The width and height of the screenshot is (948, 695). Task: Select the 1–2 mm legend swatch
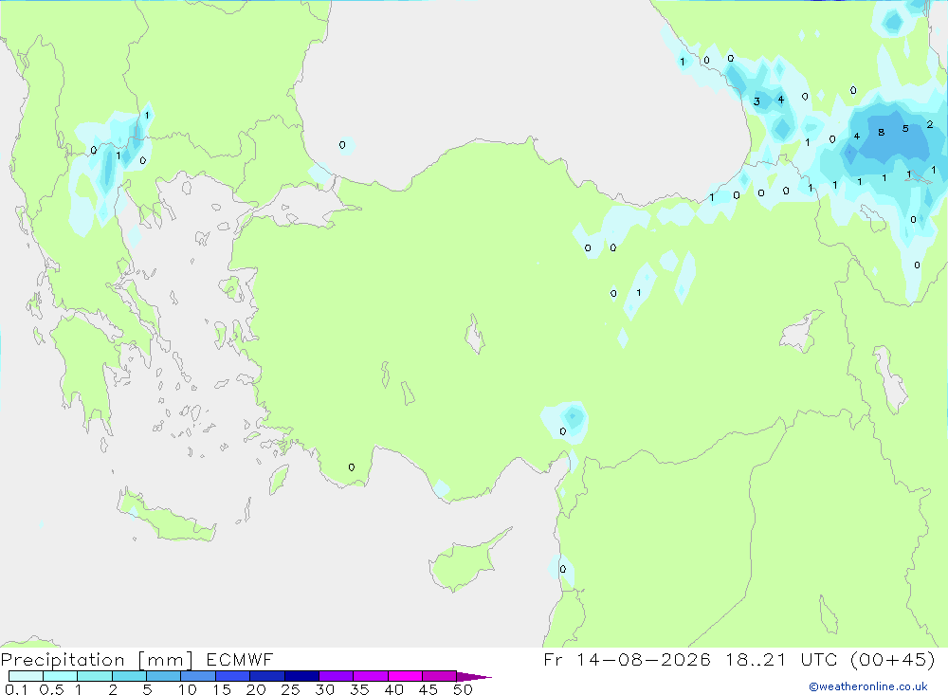click(x=95, y=676)
